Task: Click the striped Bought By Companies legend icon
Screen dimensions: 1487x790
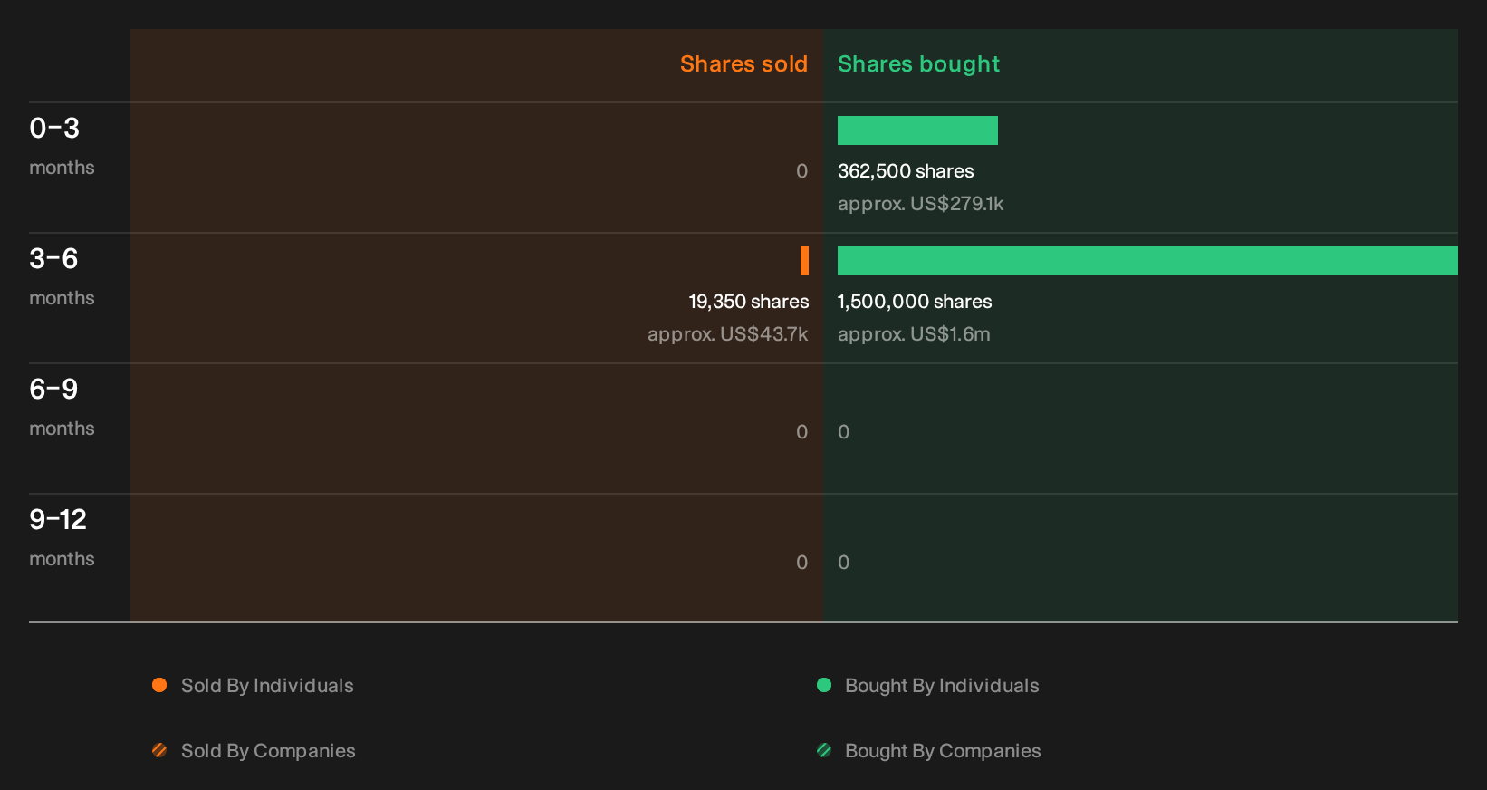Action: 824,750
